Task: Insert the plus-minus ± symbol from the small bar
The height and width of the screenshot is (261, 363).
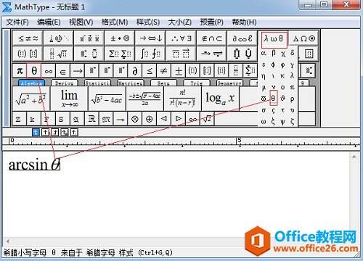Action: 179,71
